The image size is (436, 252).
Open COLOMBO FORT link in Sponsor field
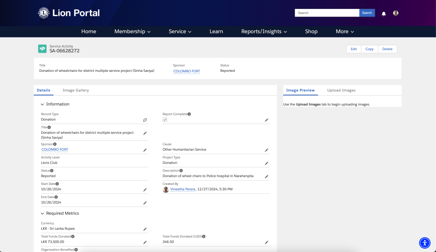tap(55, 150)
